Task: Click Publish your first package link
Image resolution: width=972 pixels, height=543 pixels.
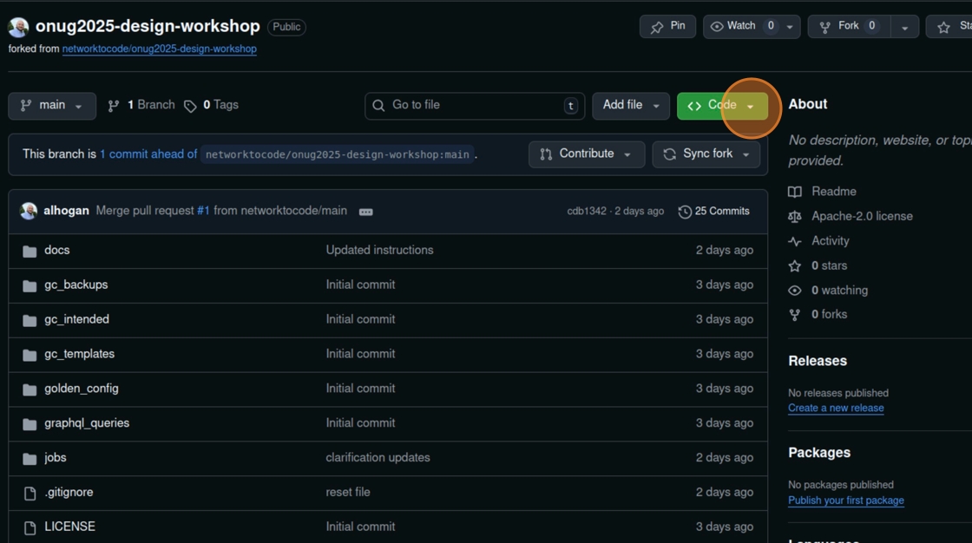Action: [x=845, y=500]
